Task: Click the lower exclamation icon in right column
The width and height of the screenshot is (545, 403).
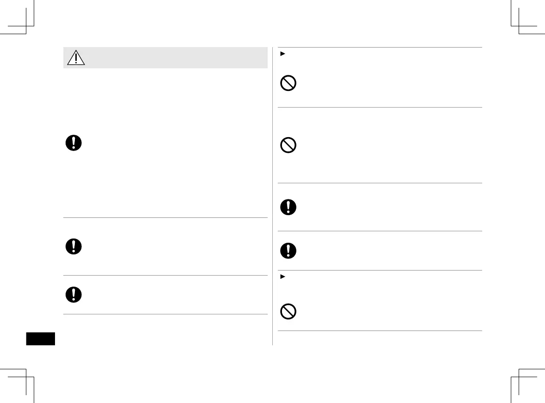Action: point(288,250)
